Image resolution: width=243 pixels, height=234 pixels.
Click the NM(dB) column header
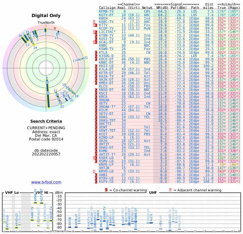163,8
